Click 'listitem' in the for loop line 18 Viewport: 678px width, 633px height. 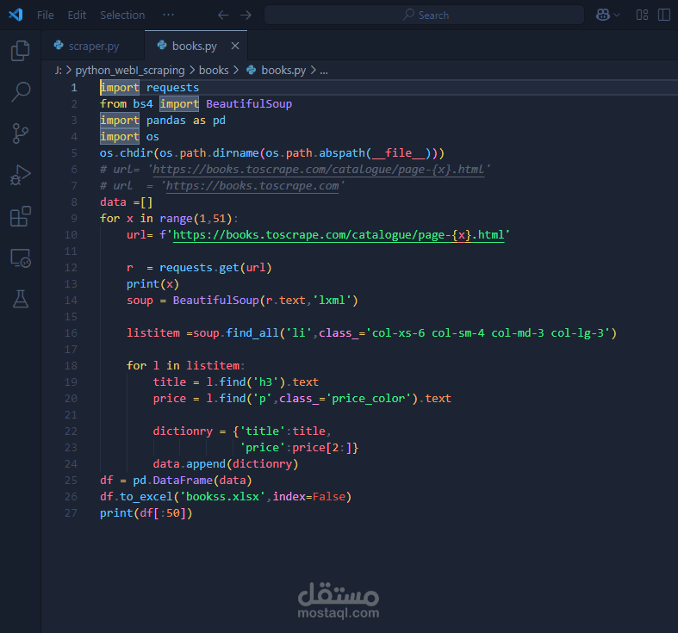coord(213,366)
